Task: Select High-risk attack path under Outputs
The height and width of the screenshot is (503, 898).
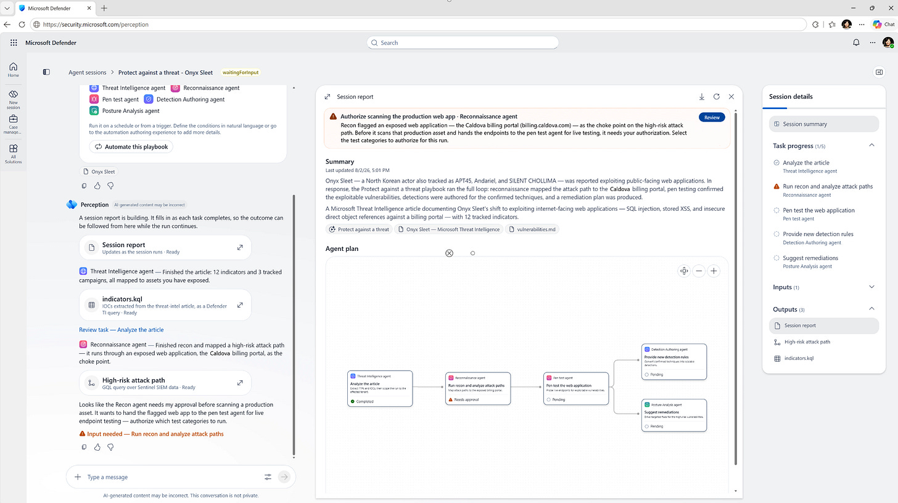Action: click(x=823, y=341)
